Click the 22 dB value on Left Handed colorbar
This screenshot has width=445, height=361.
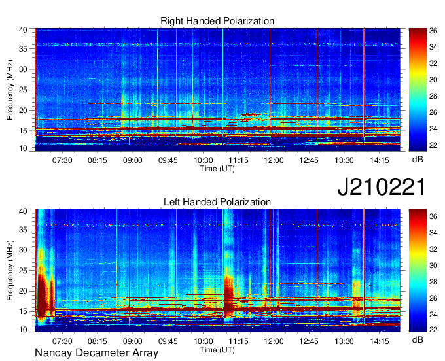433,329
